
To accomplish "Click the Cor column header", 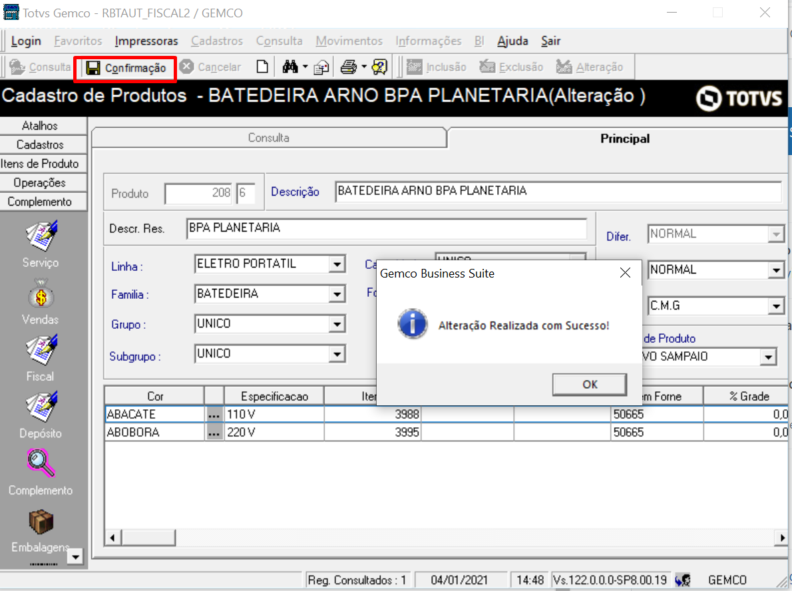I will pyautogui.click(x=154, y=396).
